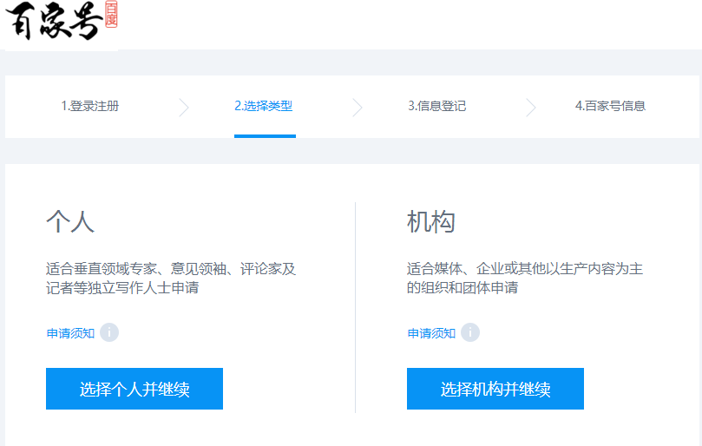Viewport: 702px width, 446px height.
Task: Go to the 3.信息登记 step
Action: (437, 106)
